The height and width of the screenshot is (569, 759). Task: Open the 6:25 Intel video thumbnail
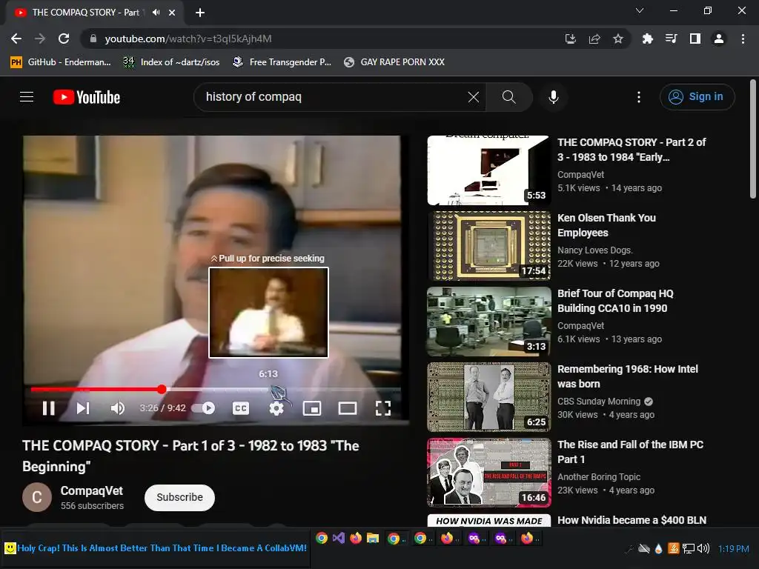coord(489,397)
